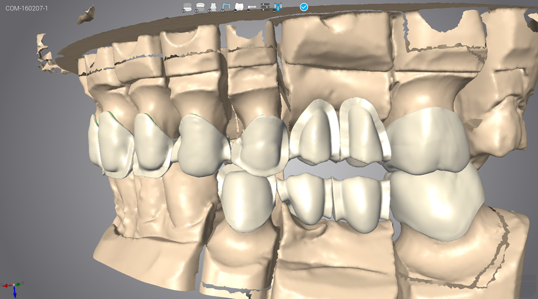The height and width of the screenshot is (299, 538).
Task: Open the visibility sliders panel
Action: point(265,7)
